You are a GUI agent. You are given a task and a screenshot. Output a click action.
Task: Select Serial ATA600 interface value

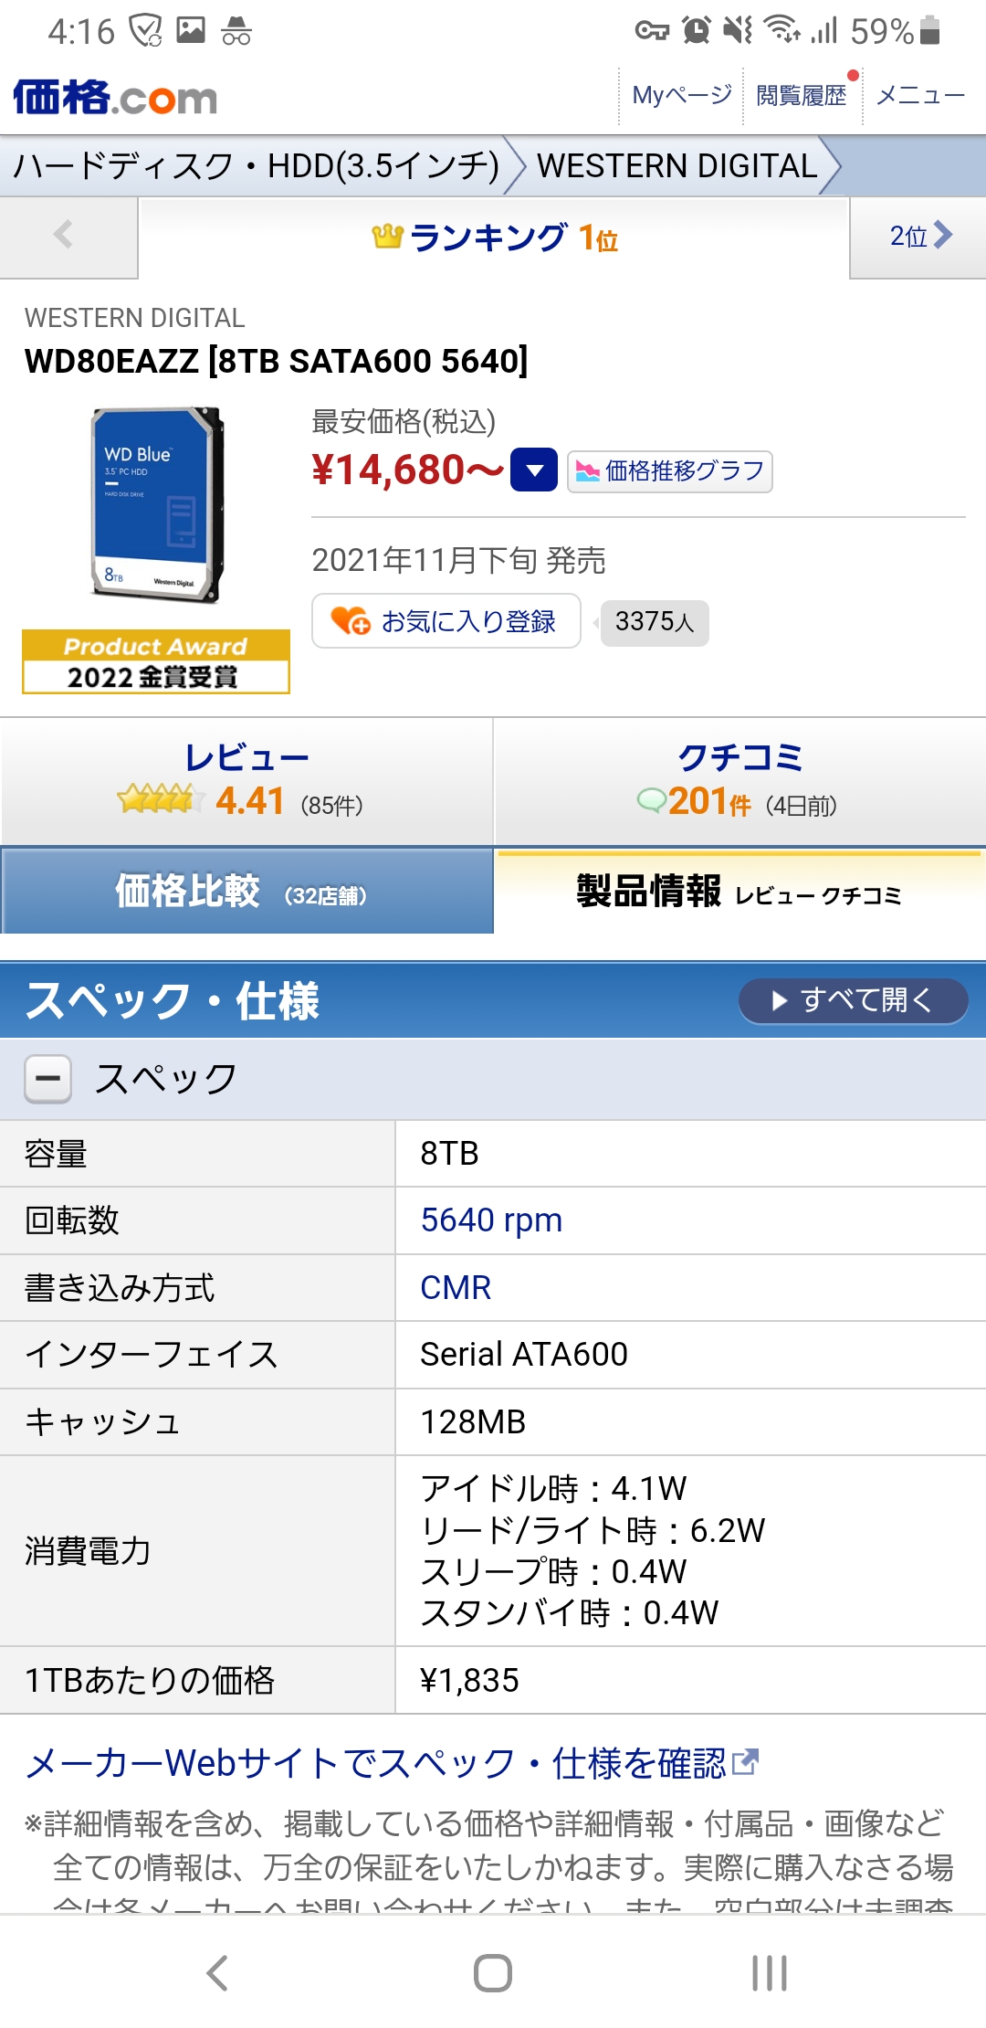click(x=524, y=1355)
